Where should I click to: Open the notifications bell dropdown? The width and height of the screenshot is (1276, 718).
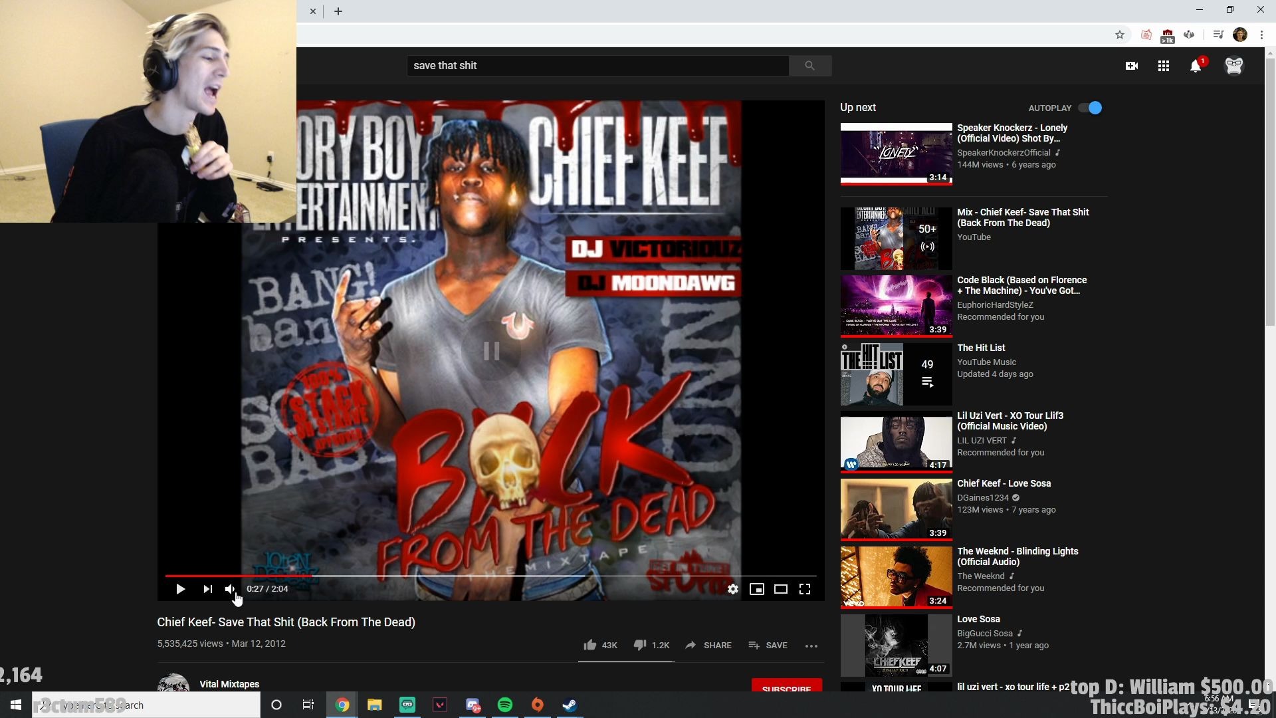point(1195,66)
